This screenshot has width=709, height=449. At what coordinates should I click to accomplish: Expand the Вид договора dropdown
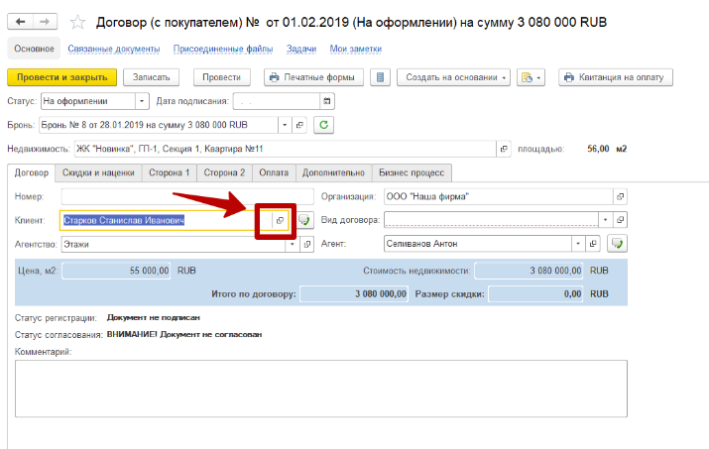(603, 220)
